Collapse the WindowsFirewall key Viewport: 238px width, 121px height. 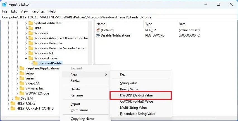26,58
